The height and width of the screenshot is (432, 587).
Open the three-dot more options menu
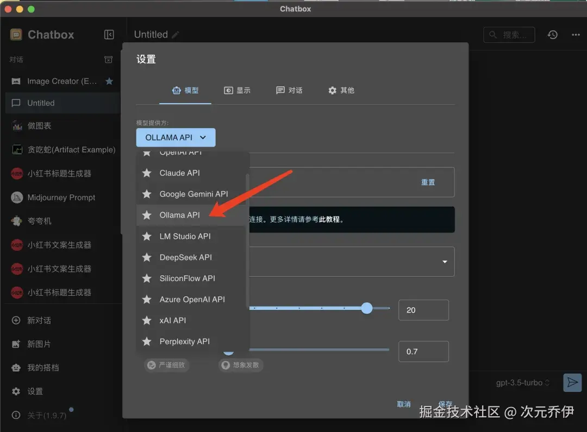click(576, 34)
